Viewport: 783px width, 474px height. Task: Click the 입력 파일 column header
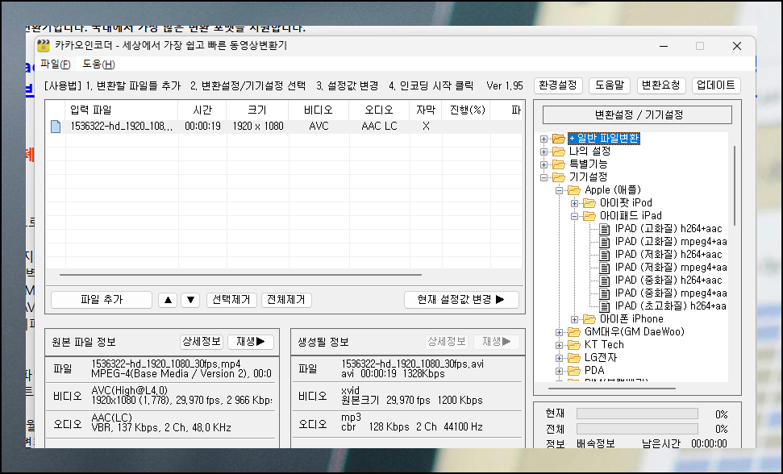pyautogui.click(x=122, y=110)
